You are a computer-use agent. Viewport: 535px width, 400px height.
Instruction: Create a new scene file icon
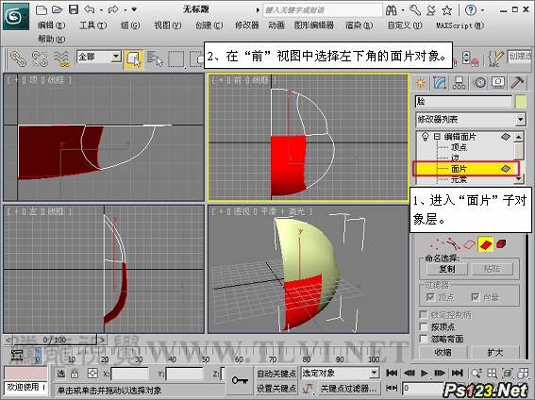(41, 9)
